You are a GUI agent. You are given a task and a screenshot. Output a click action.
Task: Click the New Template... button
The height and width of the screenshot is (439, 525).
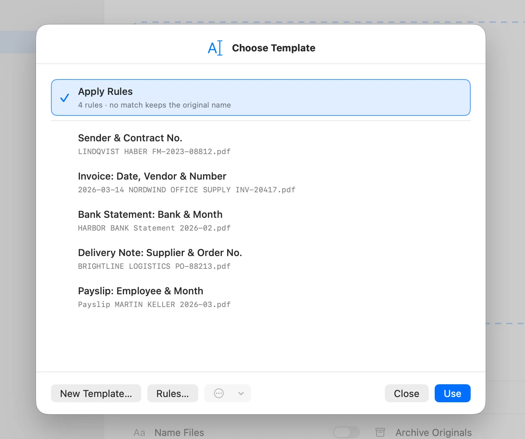[96, 393]
